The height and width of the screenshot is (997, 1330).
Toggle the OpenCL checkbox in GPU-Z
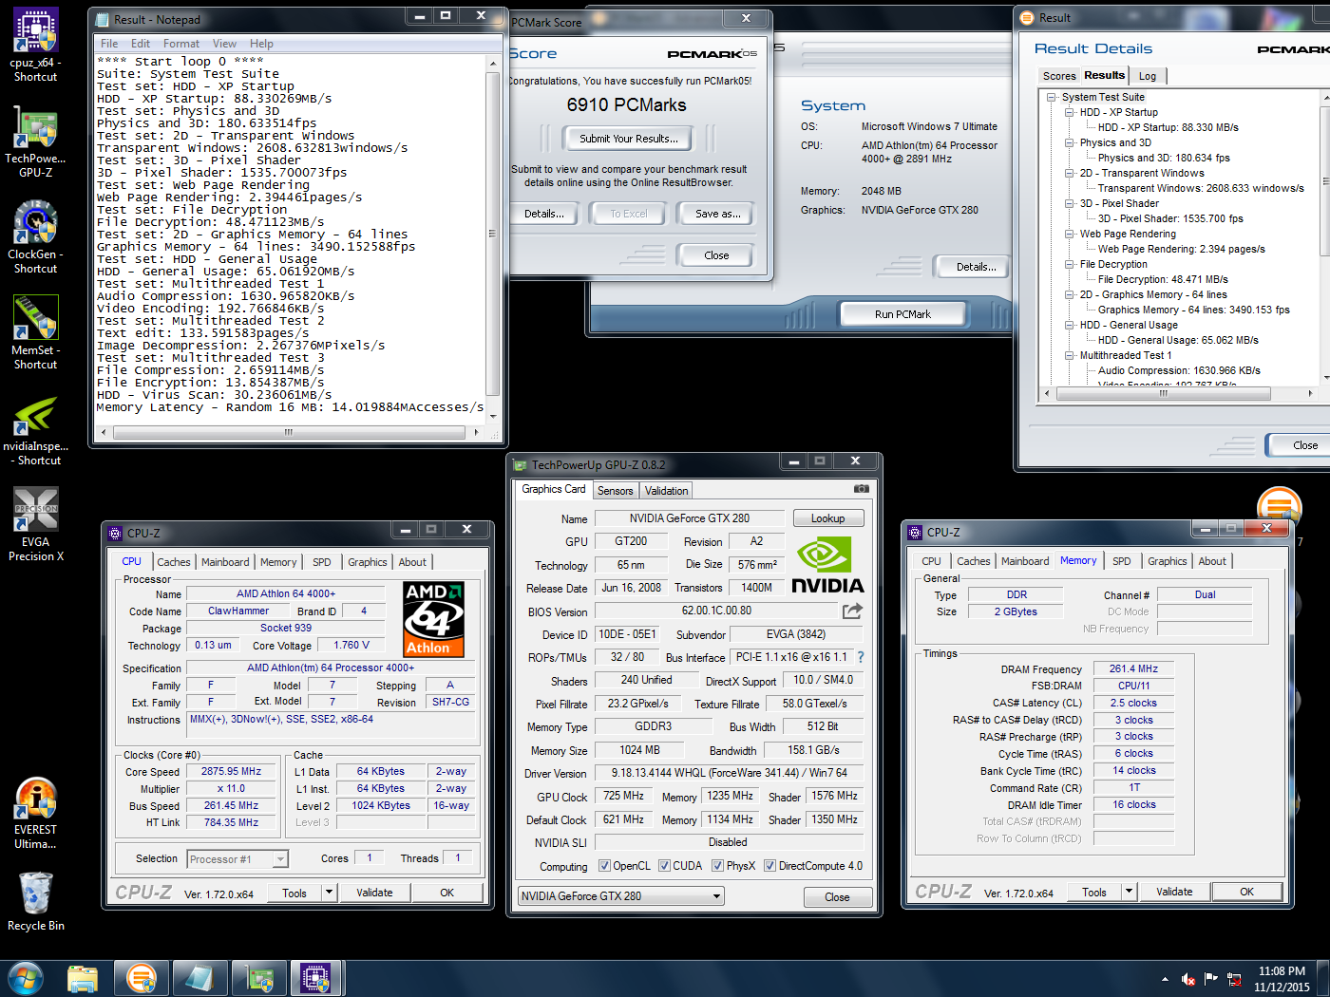(604, 866)
